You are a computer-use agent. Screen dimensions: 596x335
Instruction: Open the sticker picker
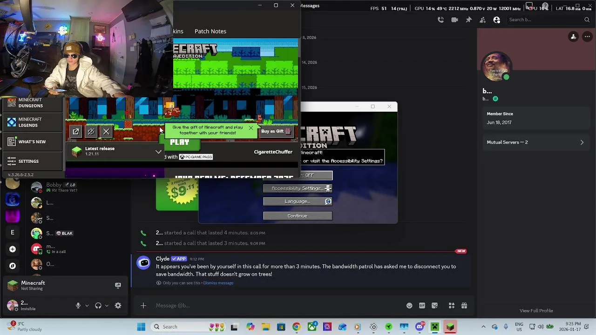[x=434, y=306]
